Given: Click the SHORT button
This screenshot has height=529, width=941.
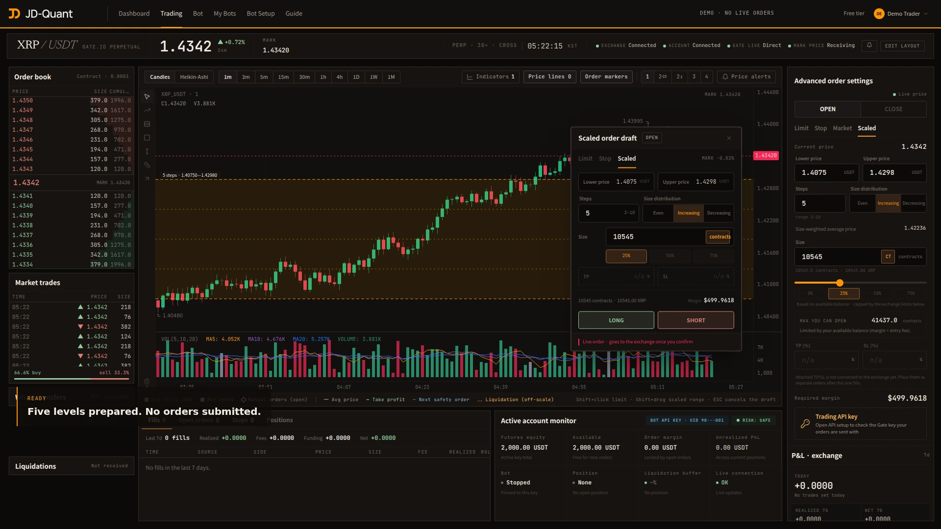Looking at the screenshot, I should (x=695, y=320).
